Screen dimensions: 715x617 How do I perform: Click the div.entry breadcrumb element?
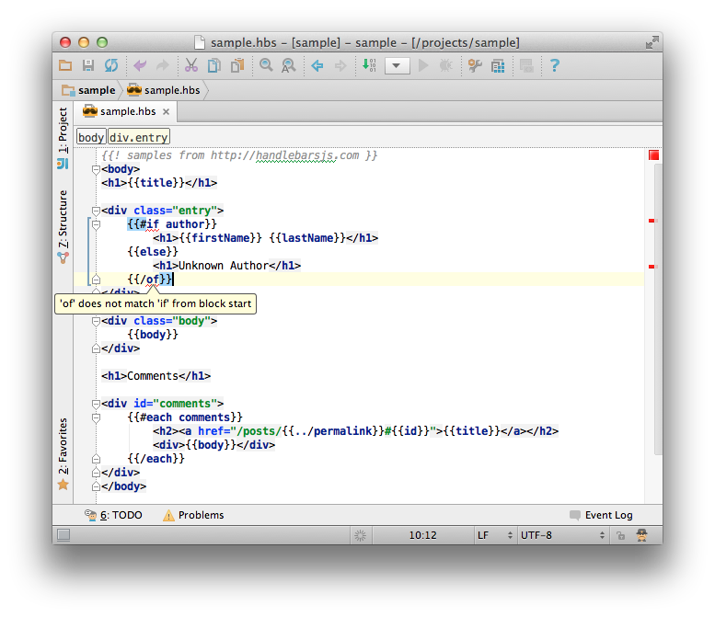pyautogui.click(x=139, y=137)
